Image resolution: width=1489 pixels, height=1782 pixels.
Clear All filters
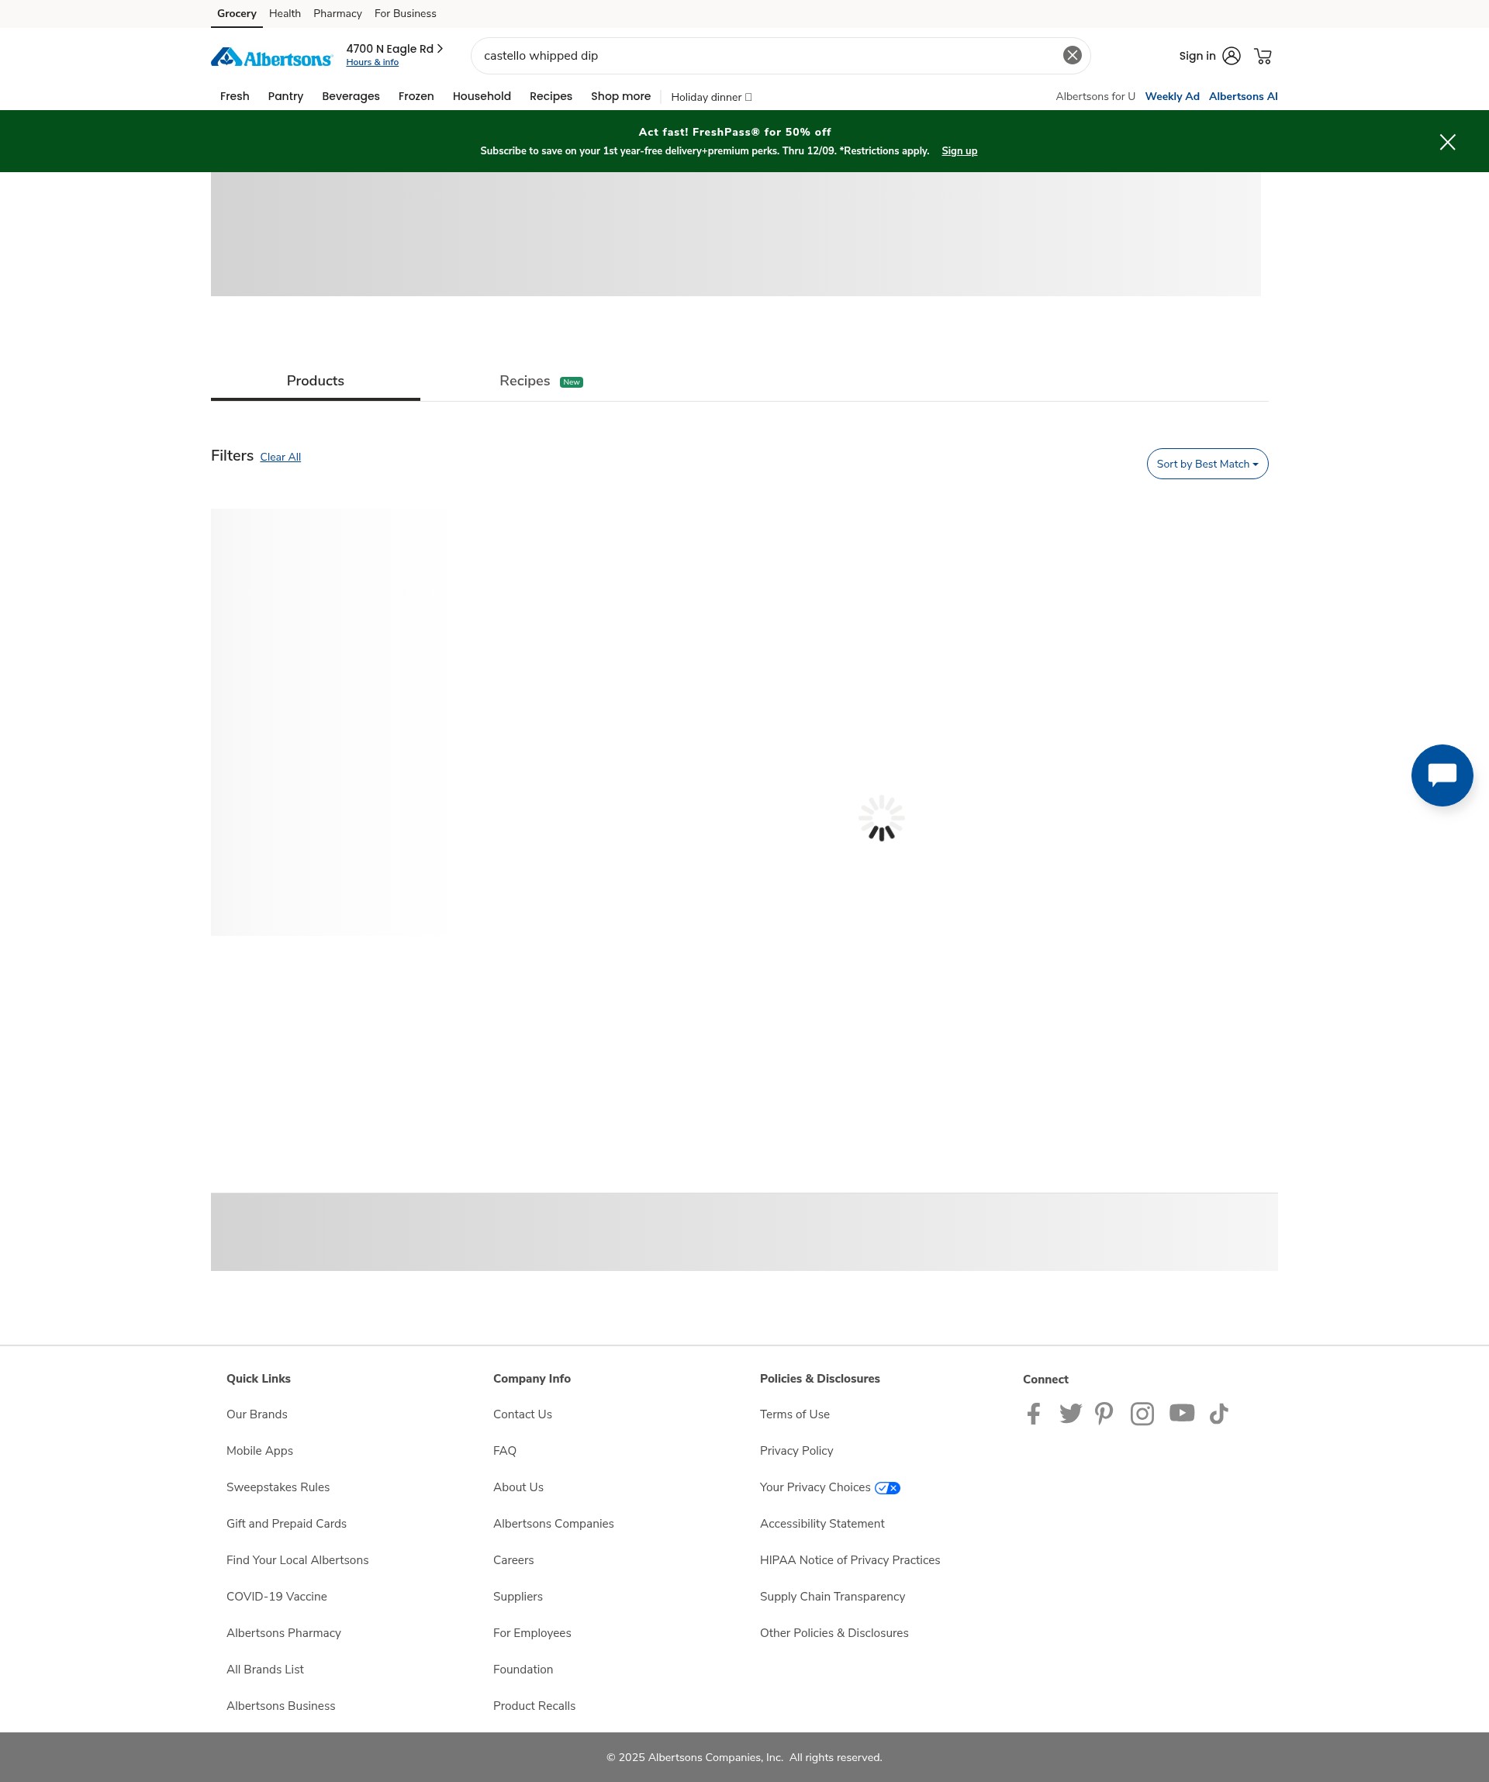tap(280, 457)
